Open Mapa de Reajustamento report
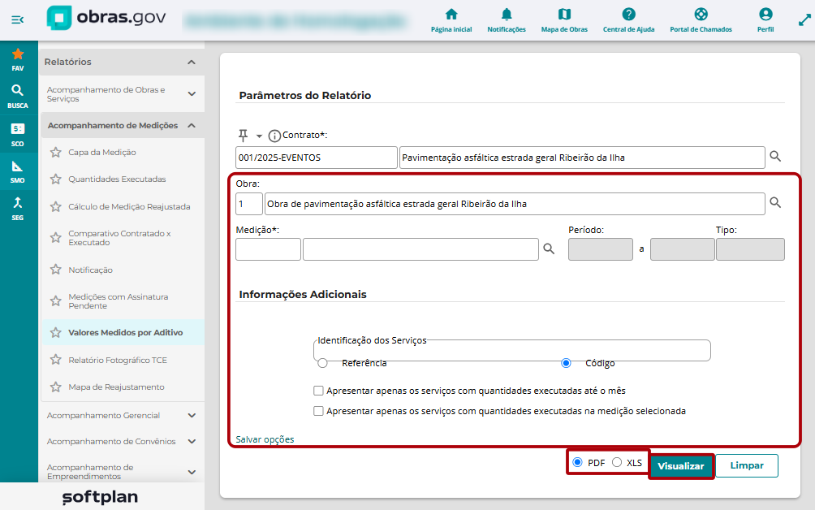Screen dimensions: 815x510 tap(116, 387)
